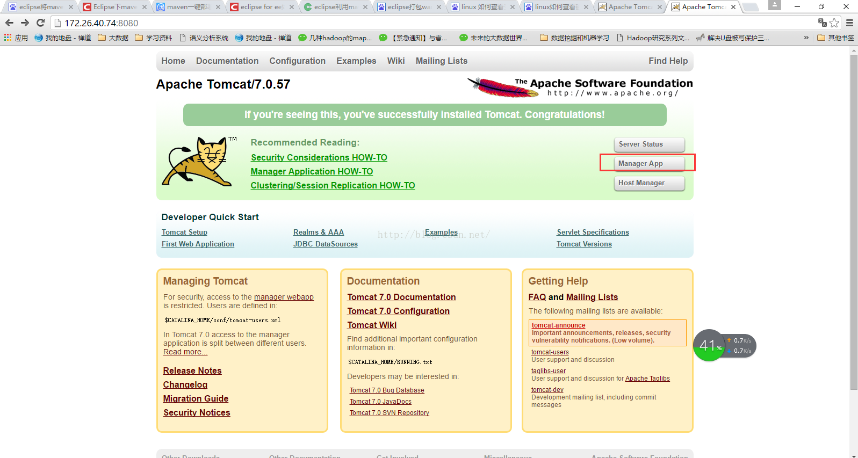This screenshot has height=458, width=858.
Task: Open Manager Application HOW-TO link
Action: click(x=312, y=171)
